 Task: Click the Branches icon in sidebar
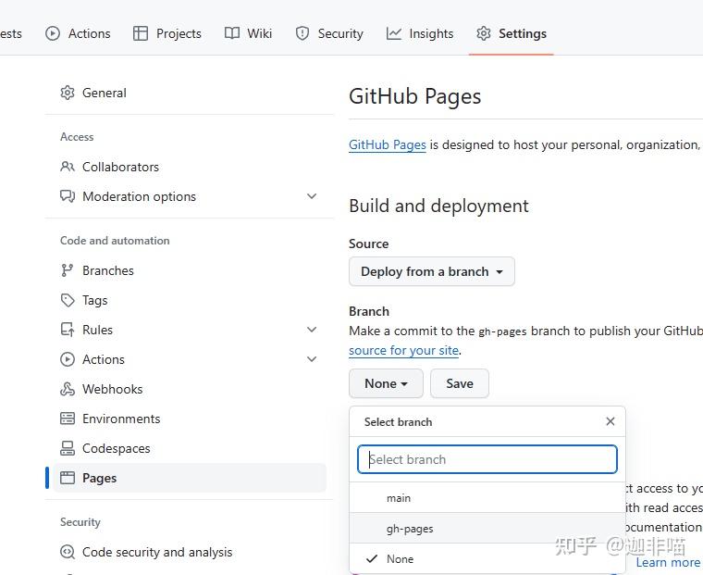[x=68, y=270]
